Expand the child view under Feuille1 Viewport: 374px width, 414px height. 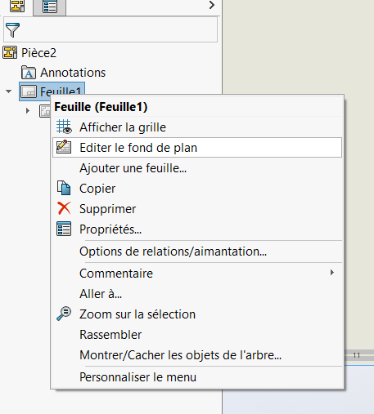pyautogui.click(x=28, y=111)
